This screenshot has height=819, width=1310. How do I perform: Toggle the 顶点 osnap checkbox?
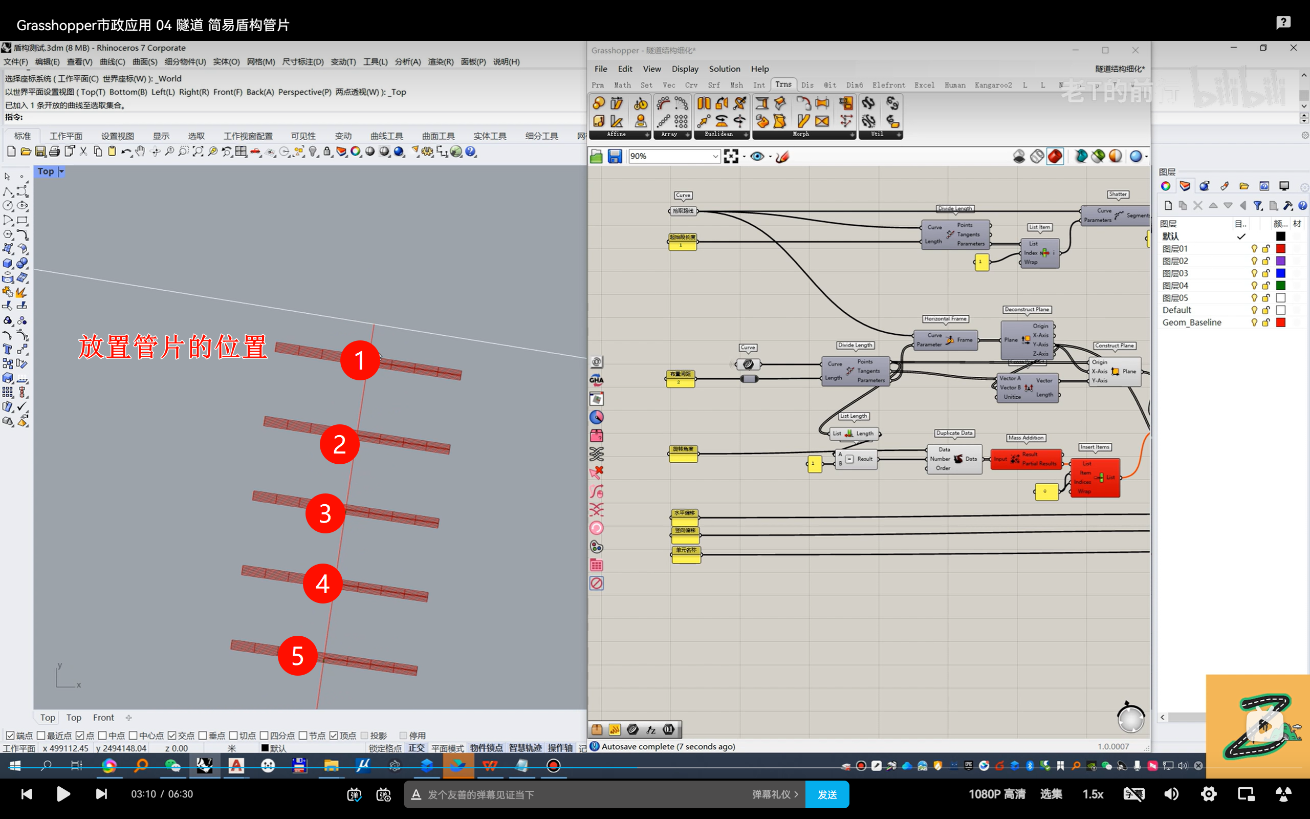[334, 735]
